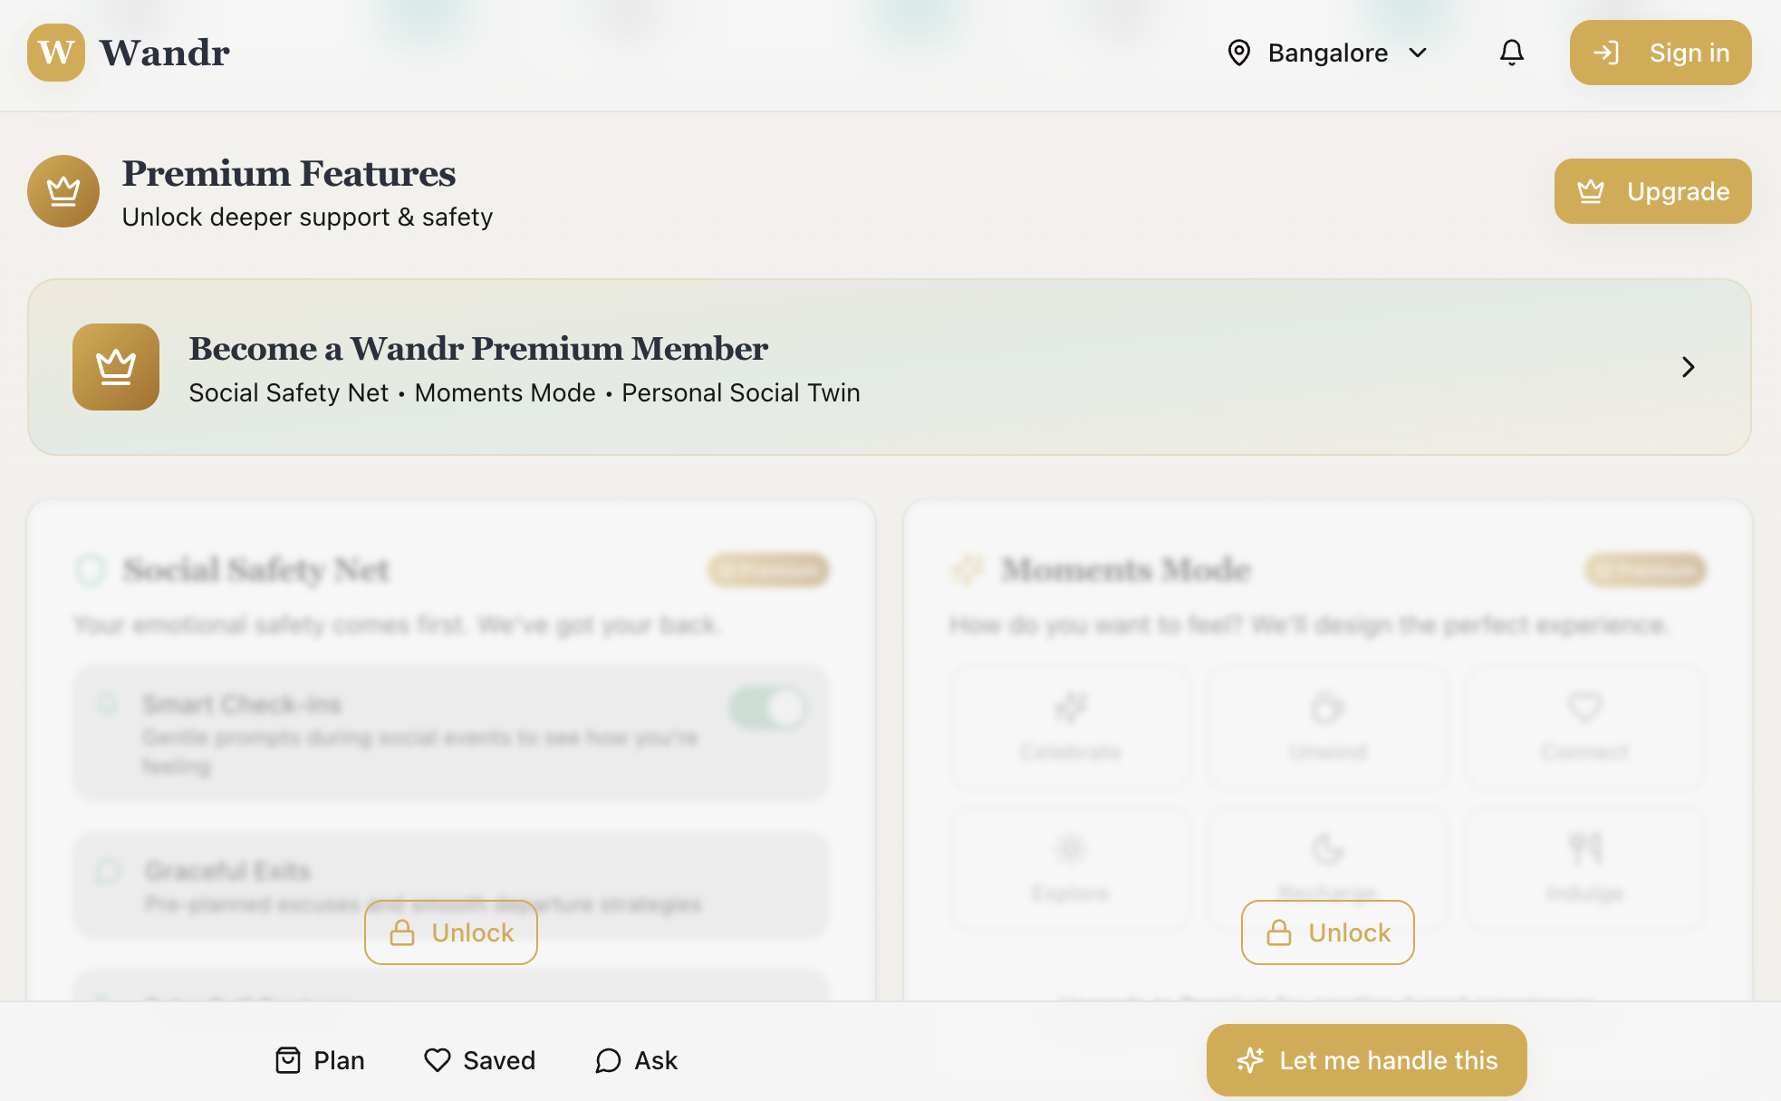Click the Wandr crown logo icon

point(55,53)
